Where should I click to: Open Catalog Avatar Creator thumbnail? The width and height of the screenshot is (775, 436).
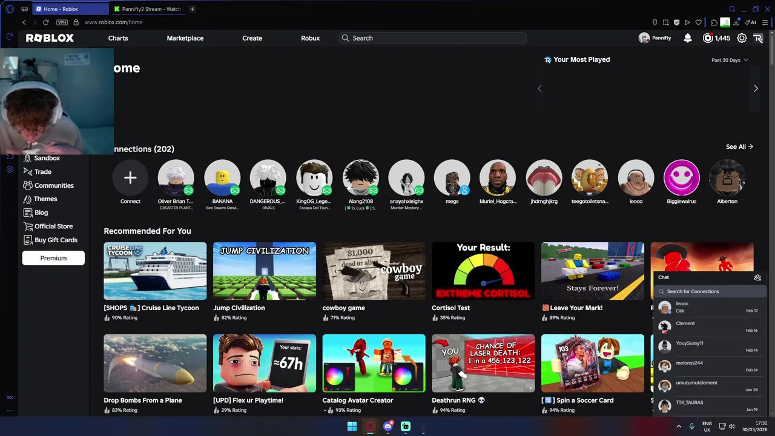click(x=374, y=363)
